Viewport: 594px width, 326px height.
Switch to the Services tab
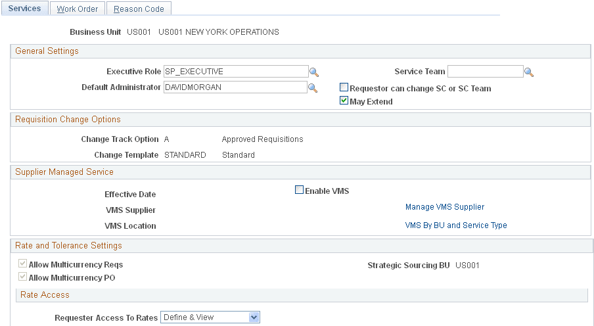(24, 9)
